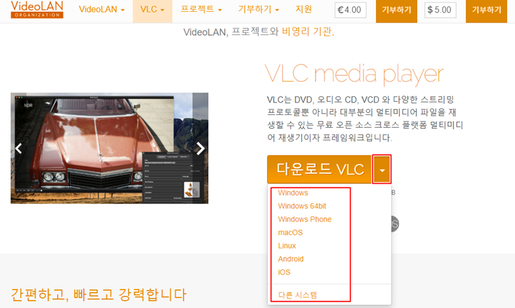Open the VLC navigation menu
Image resolution: width=515 pixels, height=308 pixels.
pyautogui.click(x=153, y=9)
